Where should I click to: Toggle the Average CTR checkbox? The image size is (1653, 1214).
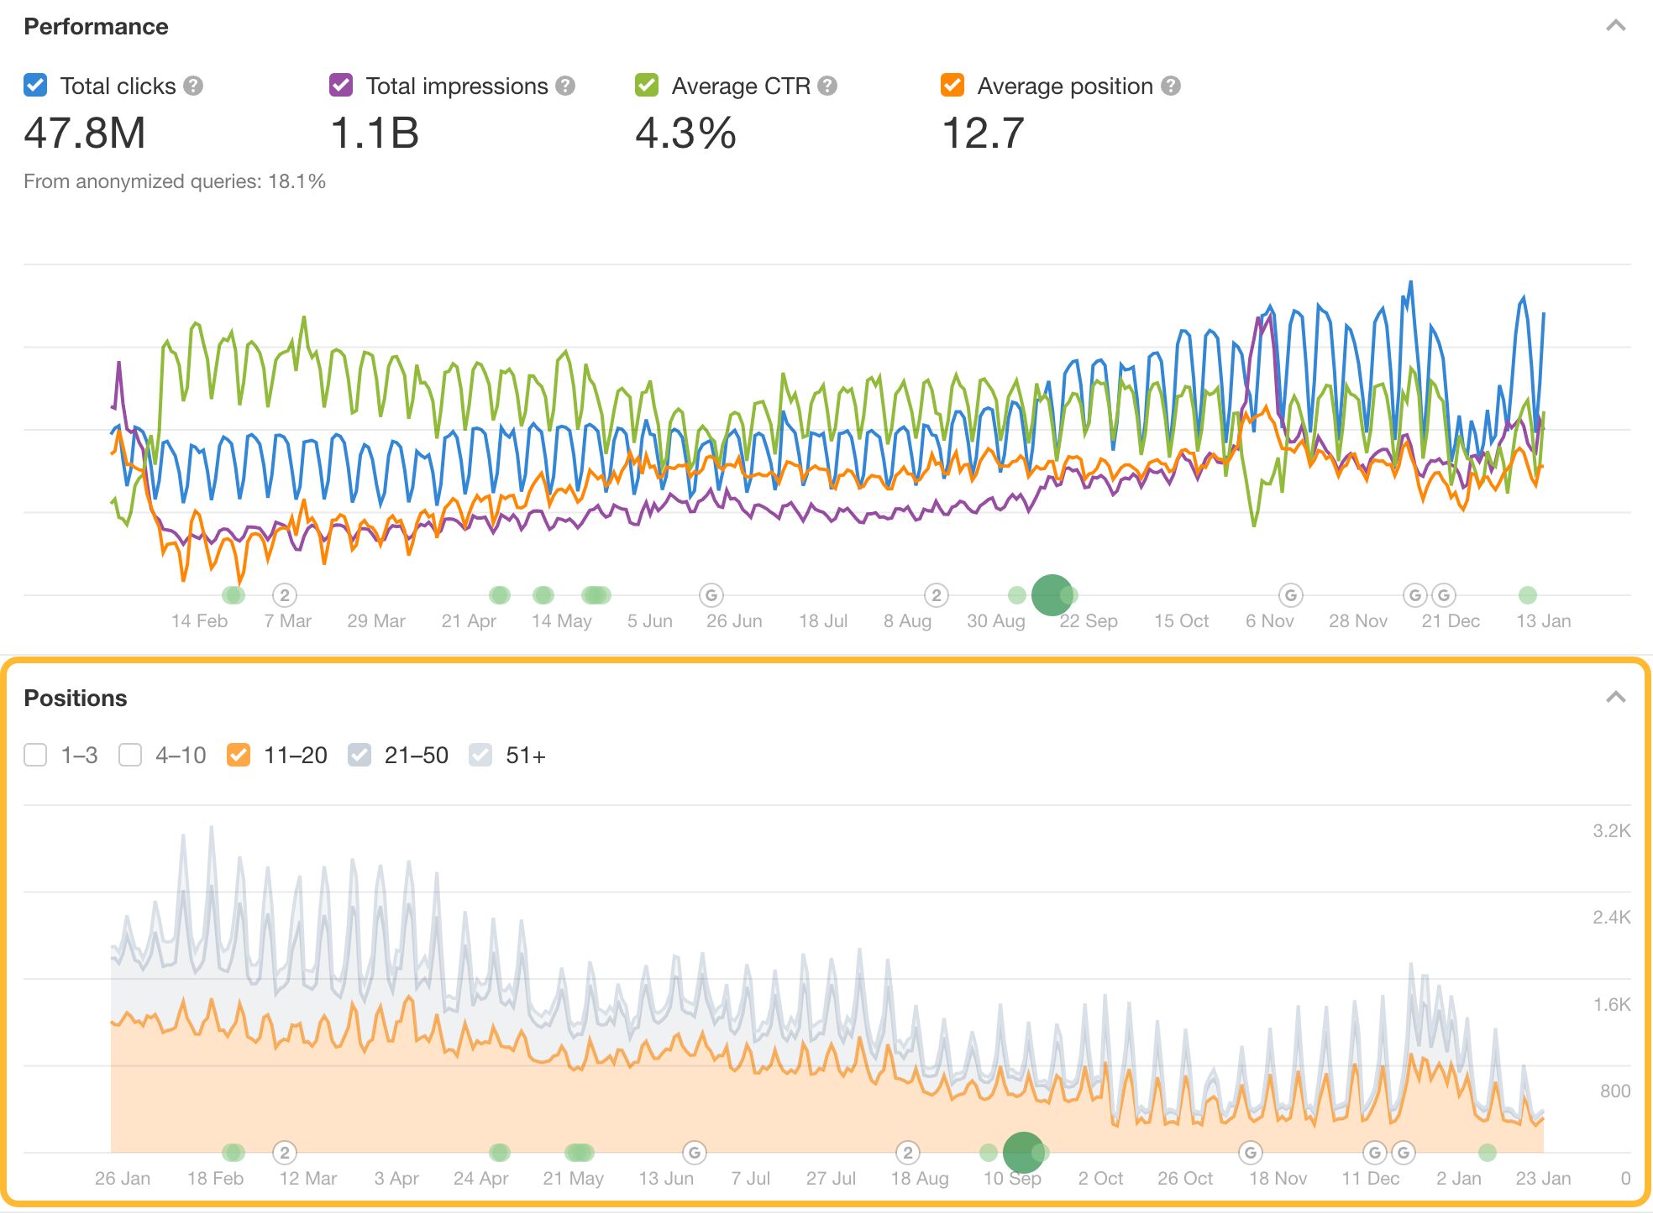coord(647,86)
